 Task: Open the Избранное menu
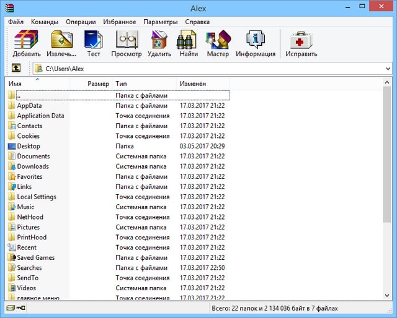(120, 22)
